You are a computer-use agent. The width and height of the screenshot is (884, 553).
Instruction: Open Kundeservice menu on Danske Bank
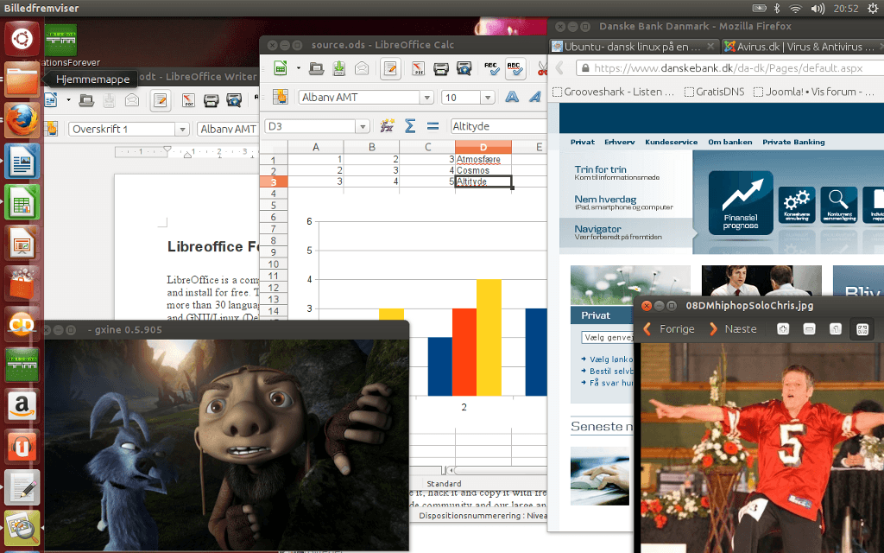[x=671, y=143]
